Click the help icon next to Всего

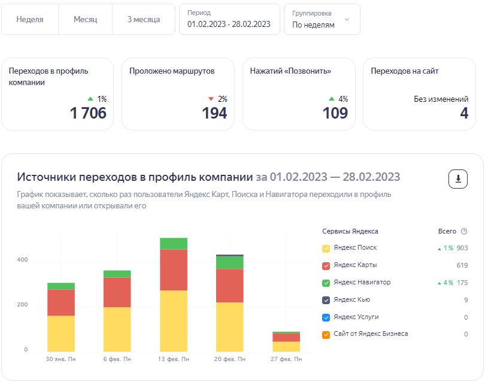tap(464, 232)
